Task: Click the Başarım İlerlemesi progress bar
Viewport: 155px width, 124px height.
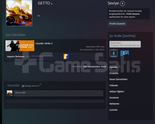Action: coord(43,56)
